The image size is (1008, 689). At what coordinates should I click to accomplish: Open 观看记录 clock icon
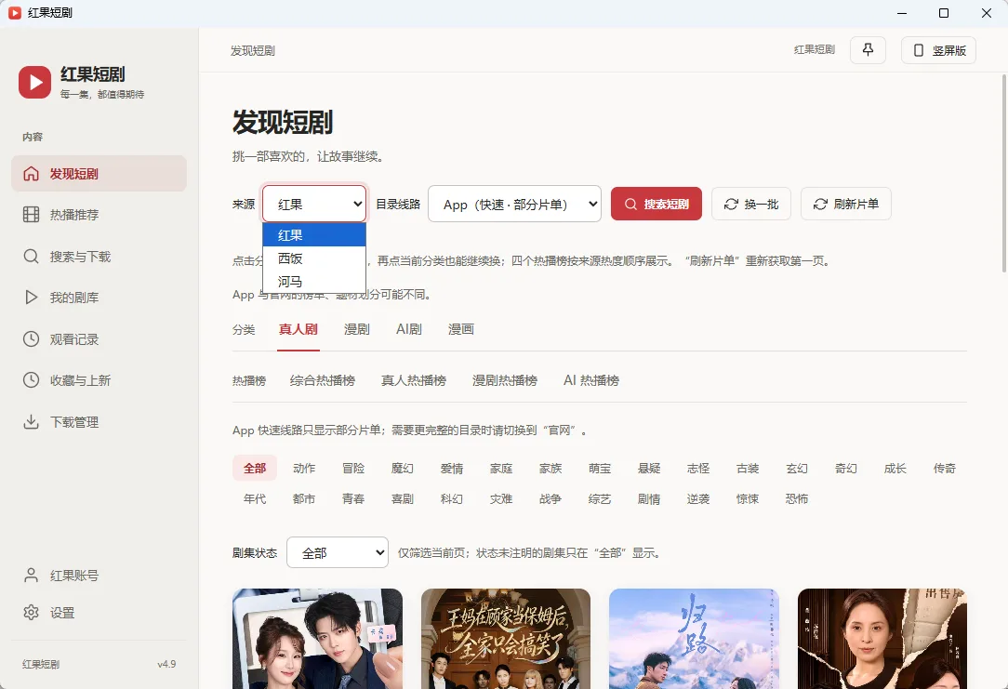point(31,338)
